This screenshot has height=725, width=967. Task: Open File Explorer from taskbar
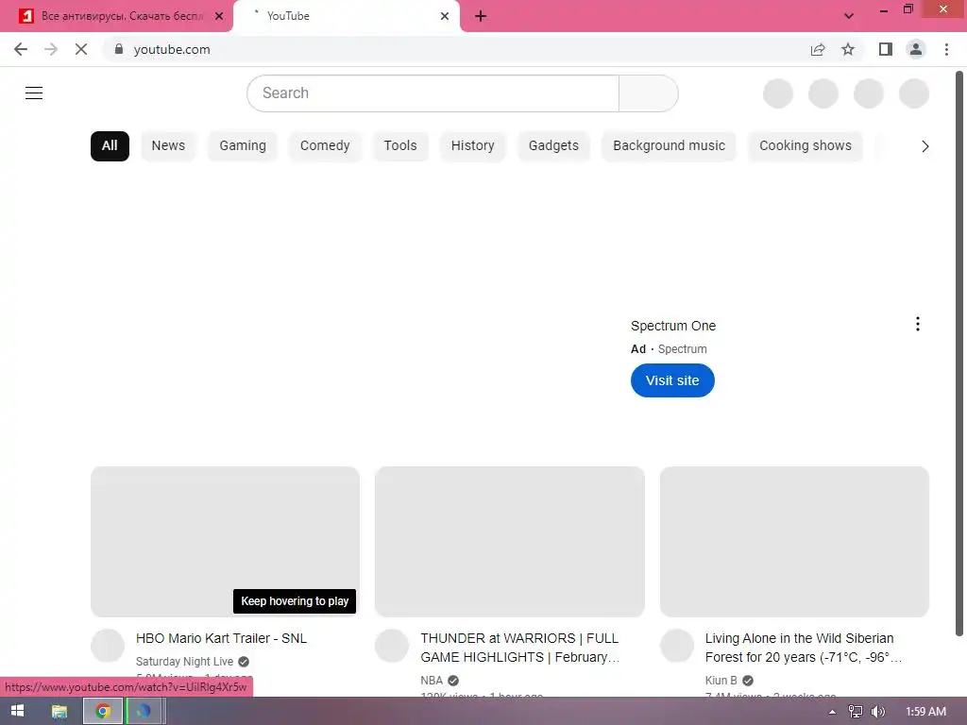coord(59,712)
